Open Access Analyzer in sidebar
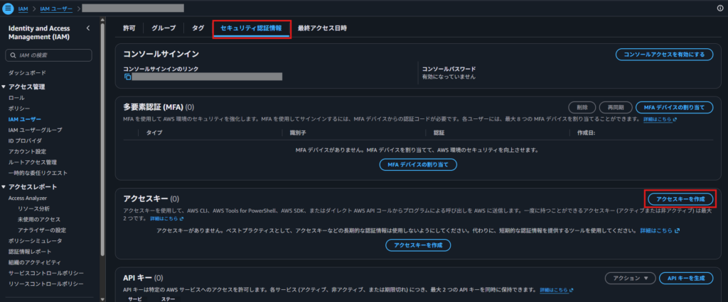This screenshot has height=302, width=728. point(28,198)
